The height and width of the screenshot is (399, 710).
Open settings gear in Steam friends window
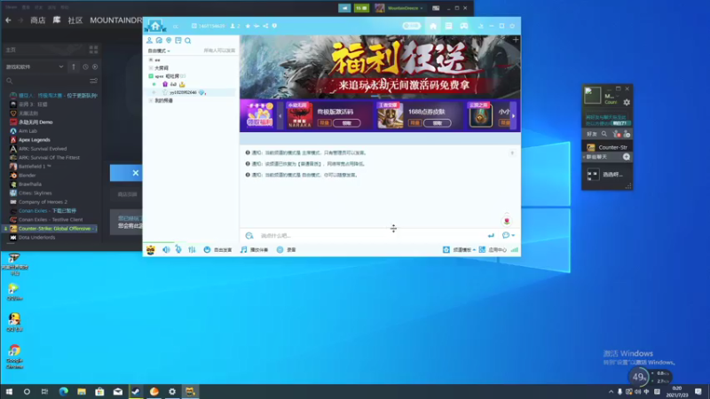pos(627,103)
